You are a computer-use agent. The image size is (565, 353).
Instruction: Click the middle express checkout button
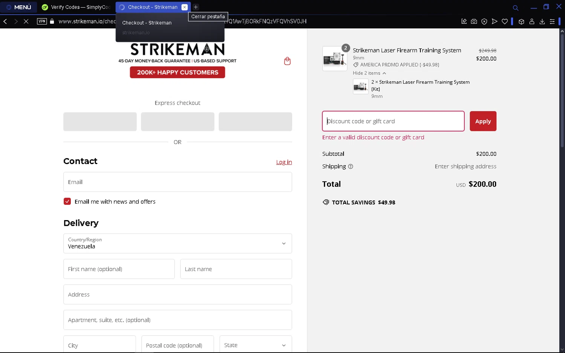177,122
